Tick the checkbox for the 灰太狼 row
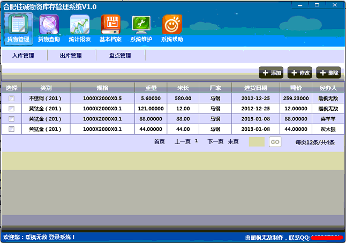The height and width of the screenshot is (243, 346). 11,129
